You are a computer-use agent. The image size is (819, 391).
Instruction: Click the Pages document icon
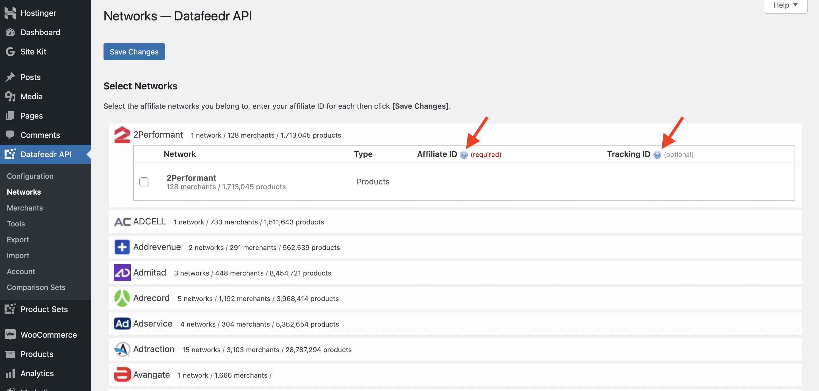coord(10,116)
